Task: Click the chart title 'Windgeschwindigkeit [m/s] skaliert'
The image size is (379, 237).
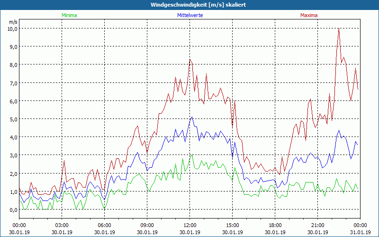Action: point(198,5)
